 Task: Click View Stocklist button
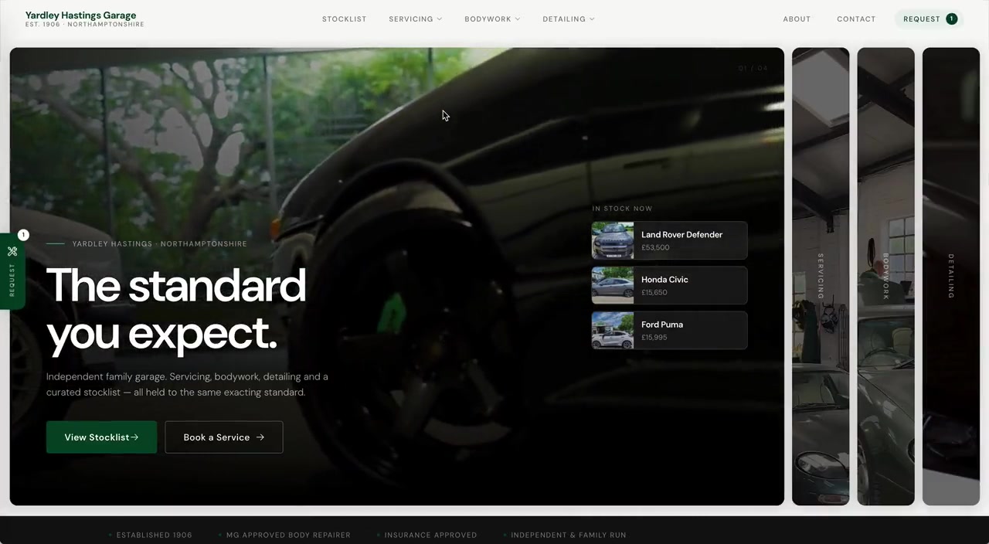point(101,437)
